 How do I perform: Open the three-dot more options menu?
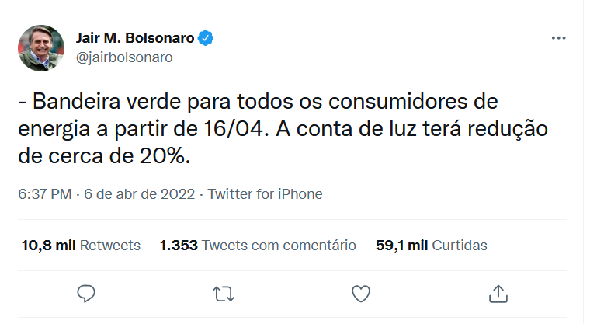tap(558, 38)
